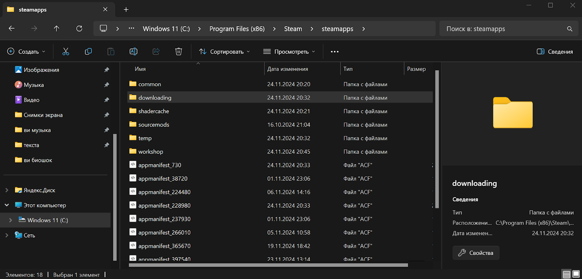This screenshot has height=279, width=582.
Task: Open the Просмотреть dropdown
Action: tap(289, 51)
